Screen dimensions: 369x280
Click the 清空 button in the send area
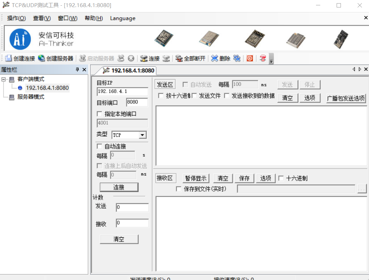coord(288,98)
